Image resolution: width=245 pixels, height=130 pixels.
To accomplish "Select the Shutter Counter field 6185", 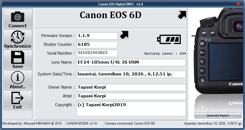I will pyautogui.click(x=97, y=45).
